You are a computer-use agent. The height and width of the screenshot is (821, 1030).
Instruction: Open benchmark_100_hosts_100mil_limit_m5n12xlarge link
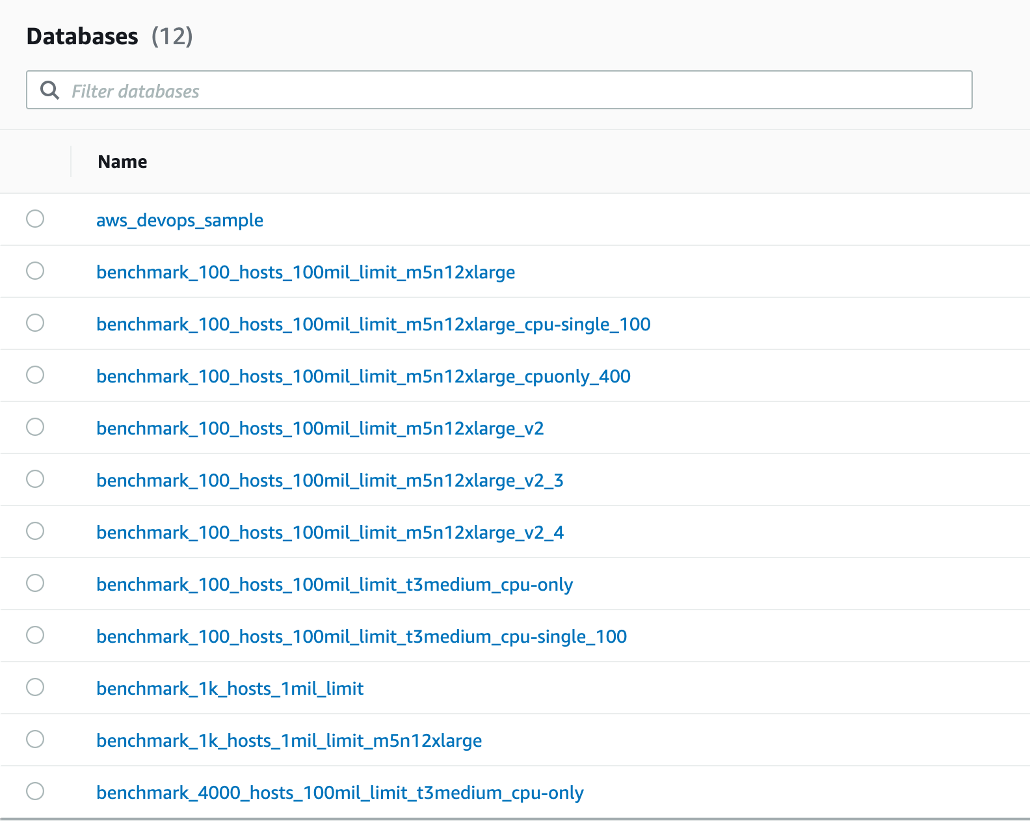click(306, 272)
